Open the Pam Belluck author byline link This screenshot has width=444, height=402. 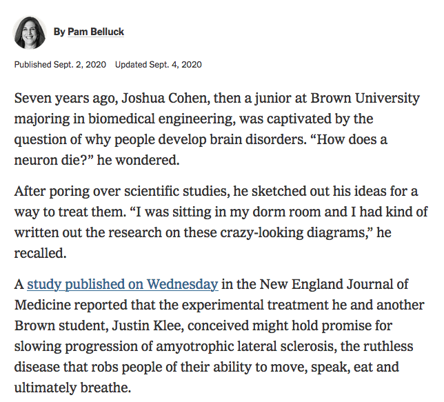point(96,32)
